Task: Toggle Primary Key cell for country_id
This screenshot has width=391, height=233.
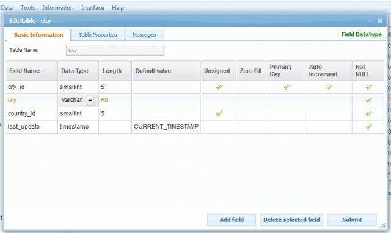Action: coord(286,113)
